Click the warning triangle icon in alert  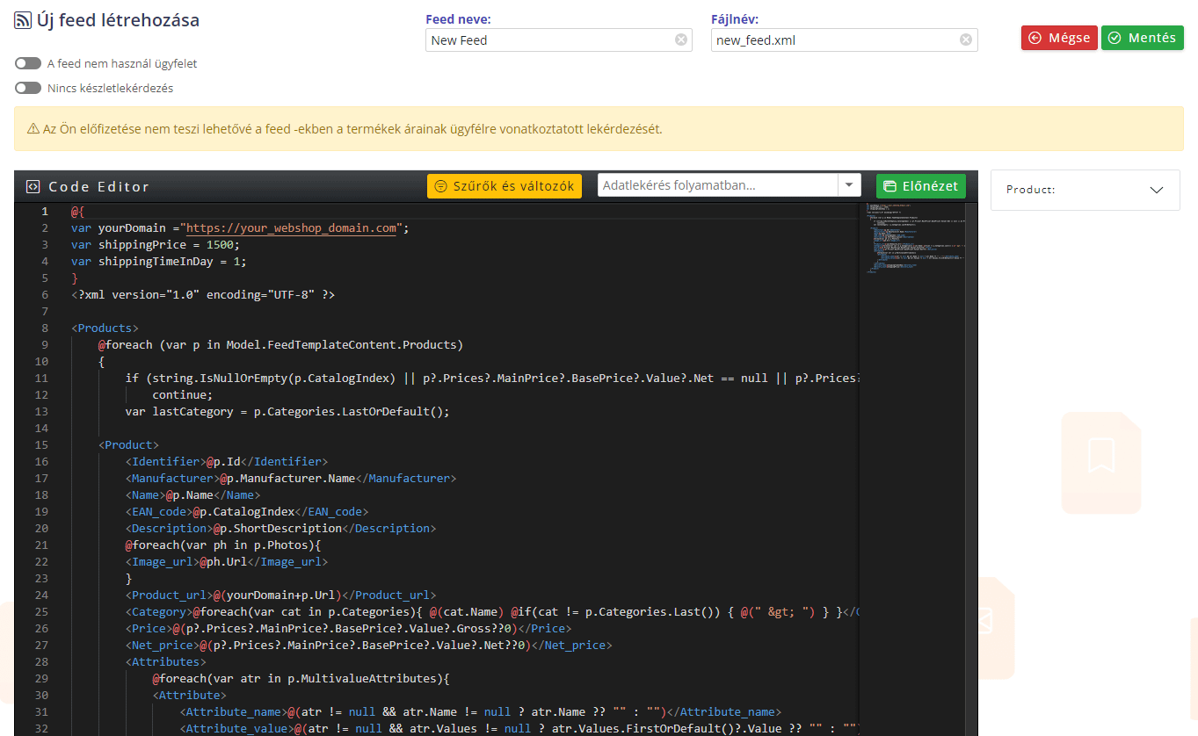click(33, 129)
